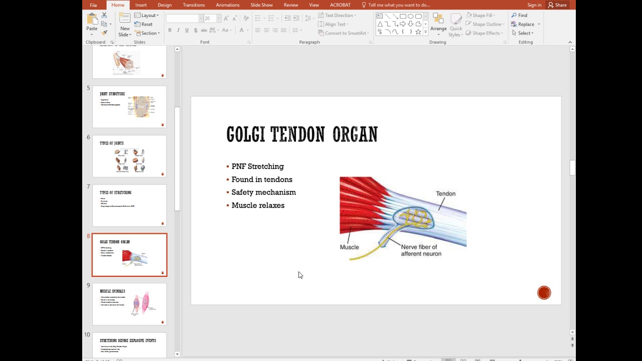642x361 pixels.
Task: Select the Joint Structure slide 5 thumbnail
Action: (129, 107)
